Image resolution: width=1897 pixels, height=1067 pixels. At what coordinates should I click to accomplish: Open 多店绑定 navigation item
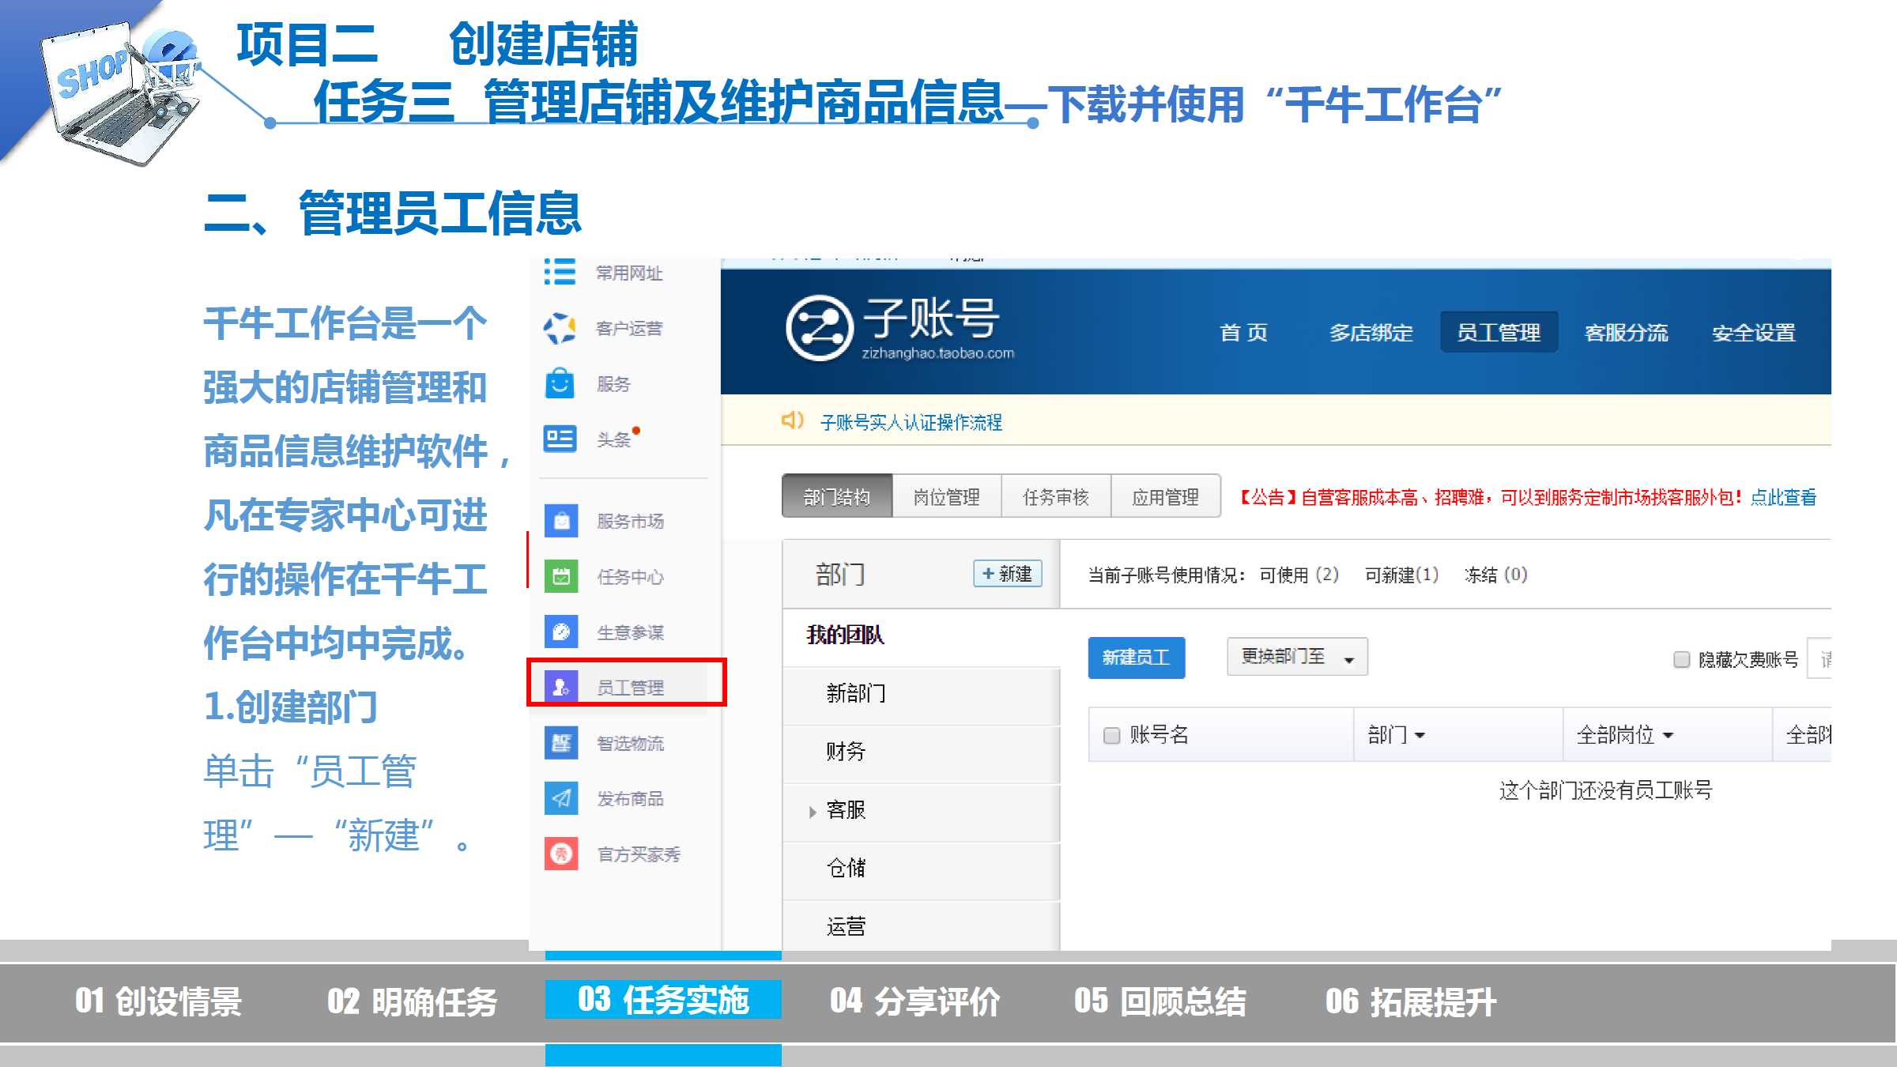1371,332
